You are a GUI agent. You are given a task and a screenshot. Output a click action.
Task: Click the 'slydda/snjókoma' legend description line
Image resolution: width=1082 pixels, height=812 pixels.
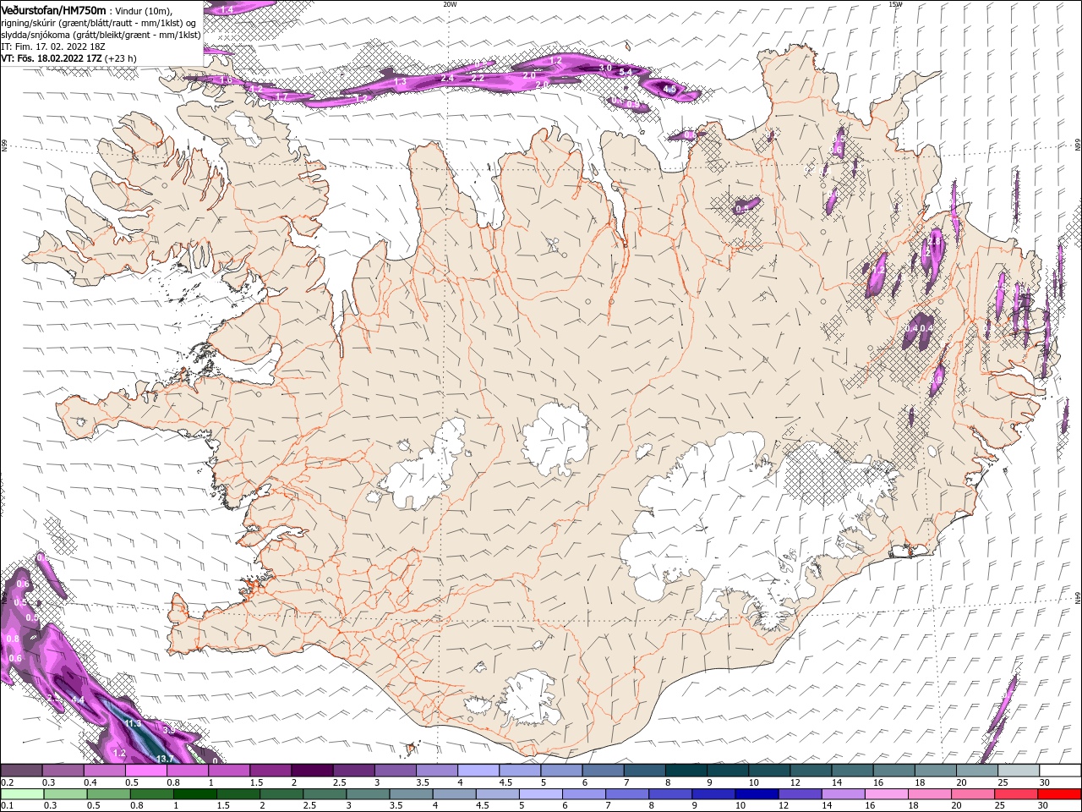click(101, 35)
